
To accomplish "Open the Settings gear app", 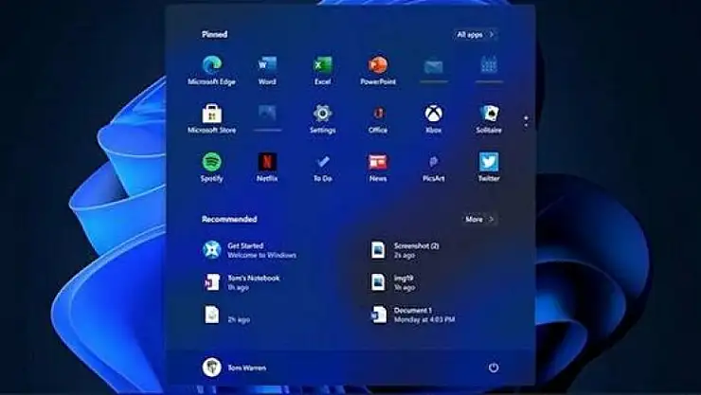I will [322, 118].
